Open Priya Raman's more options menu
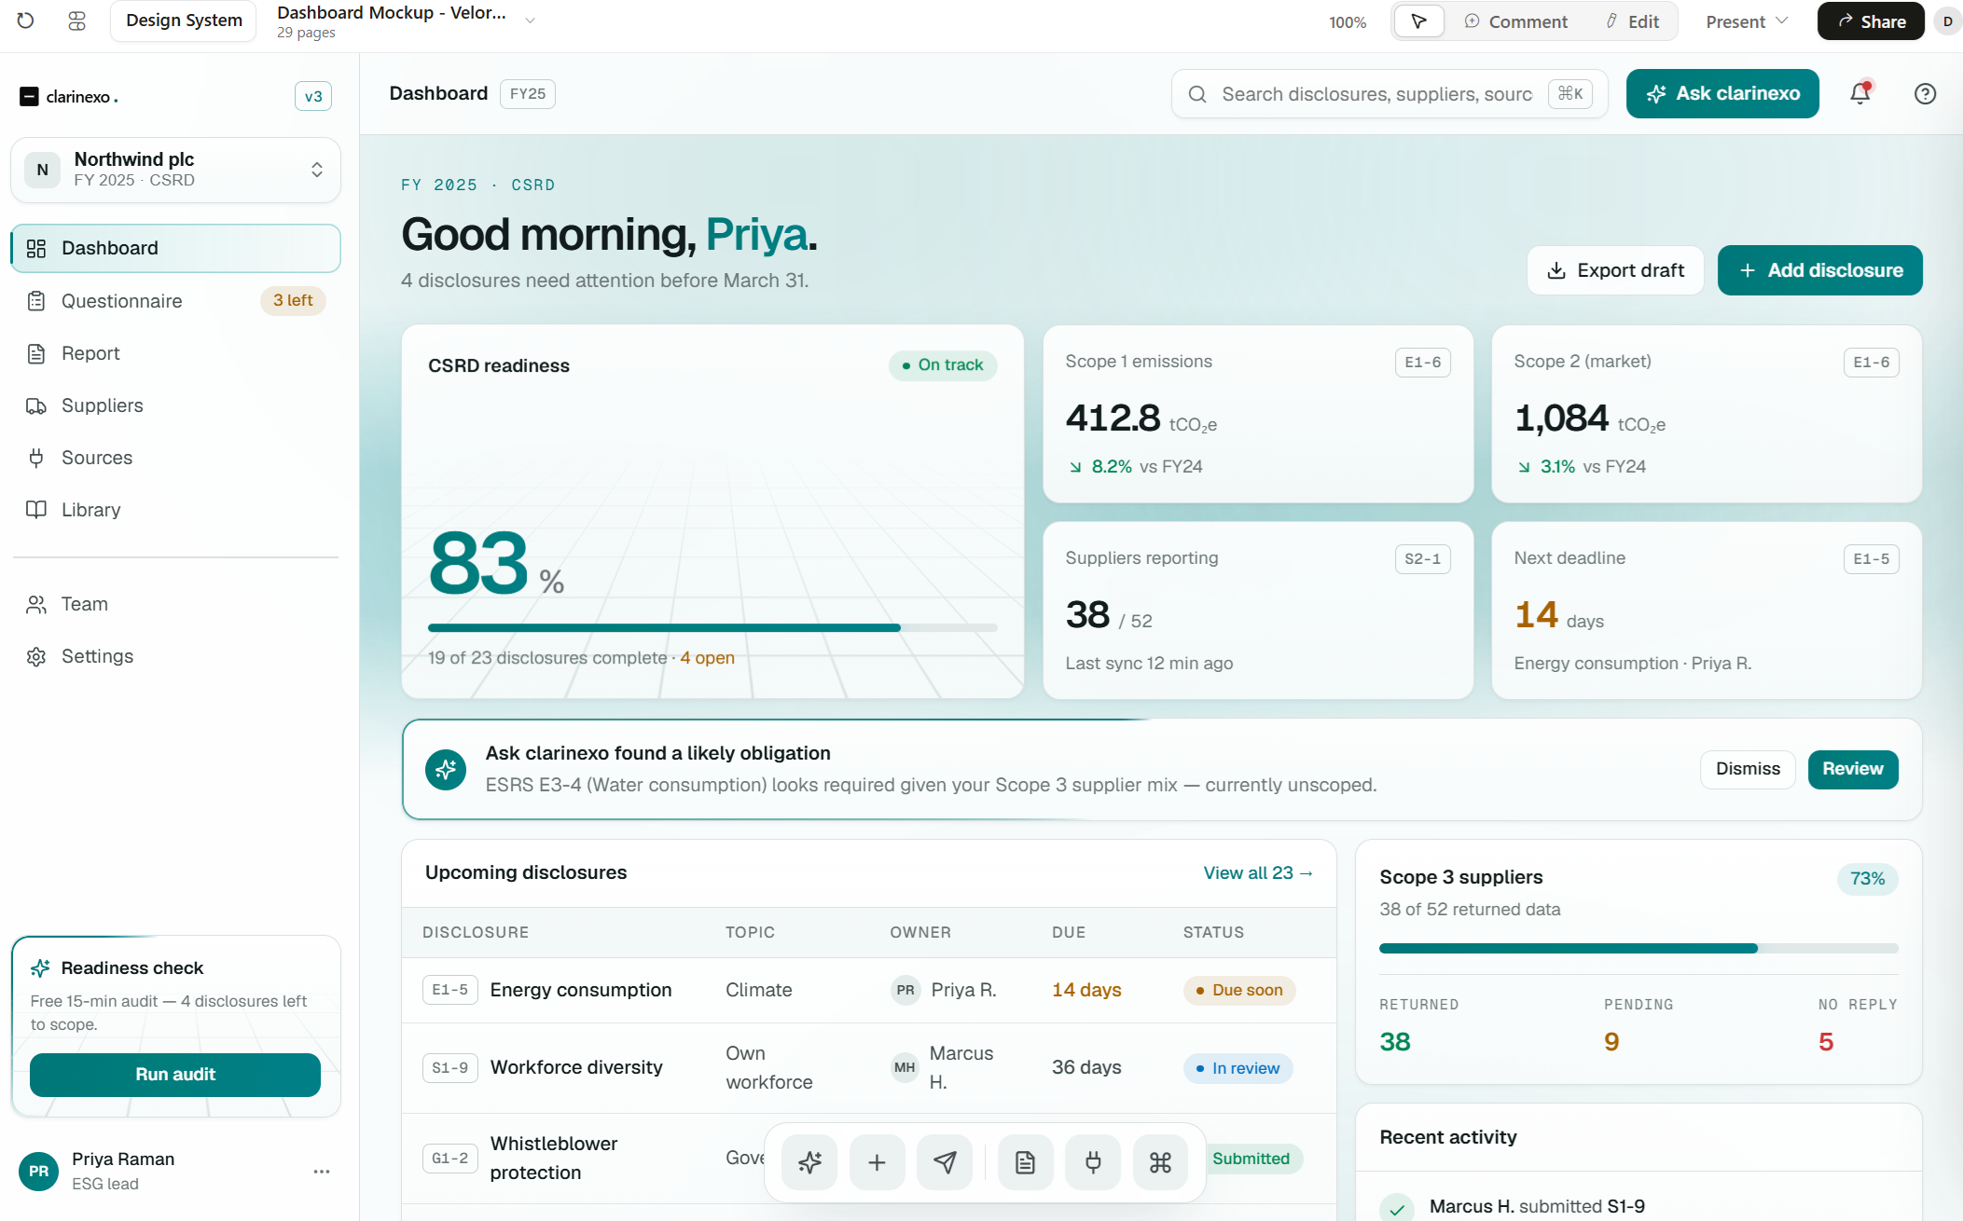Screen dimensions: 1963x1221 (322, 1172)
